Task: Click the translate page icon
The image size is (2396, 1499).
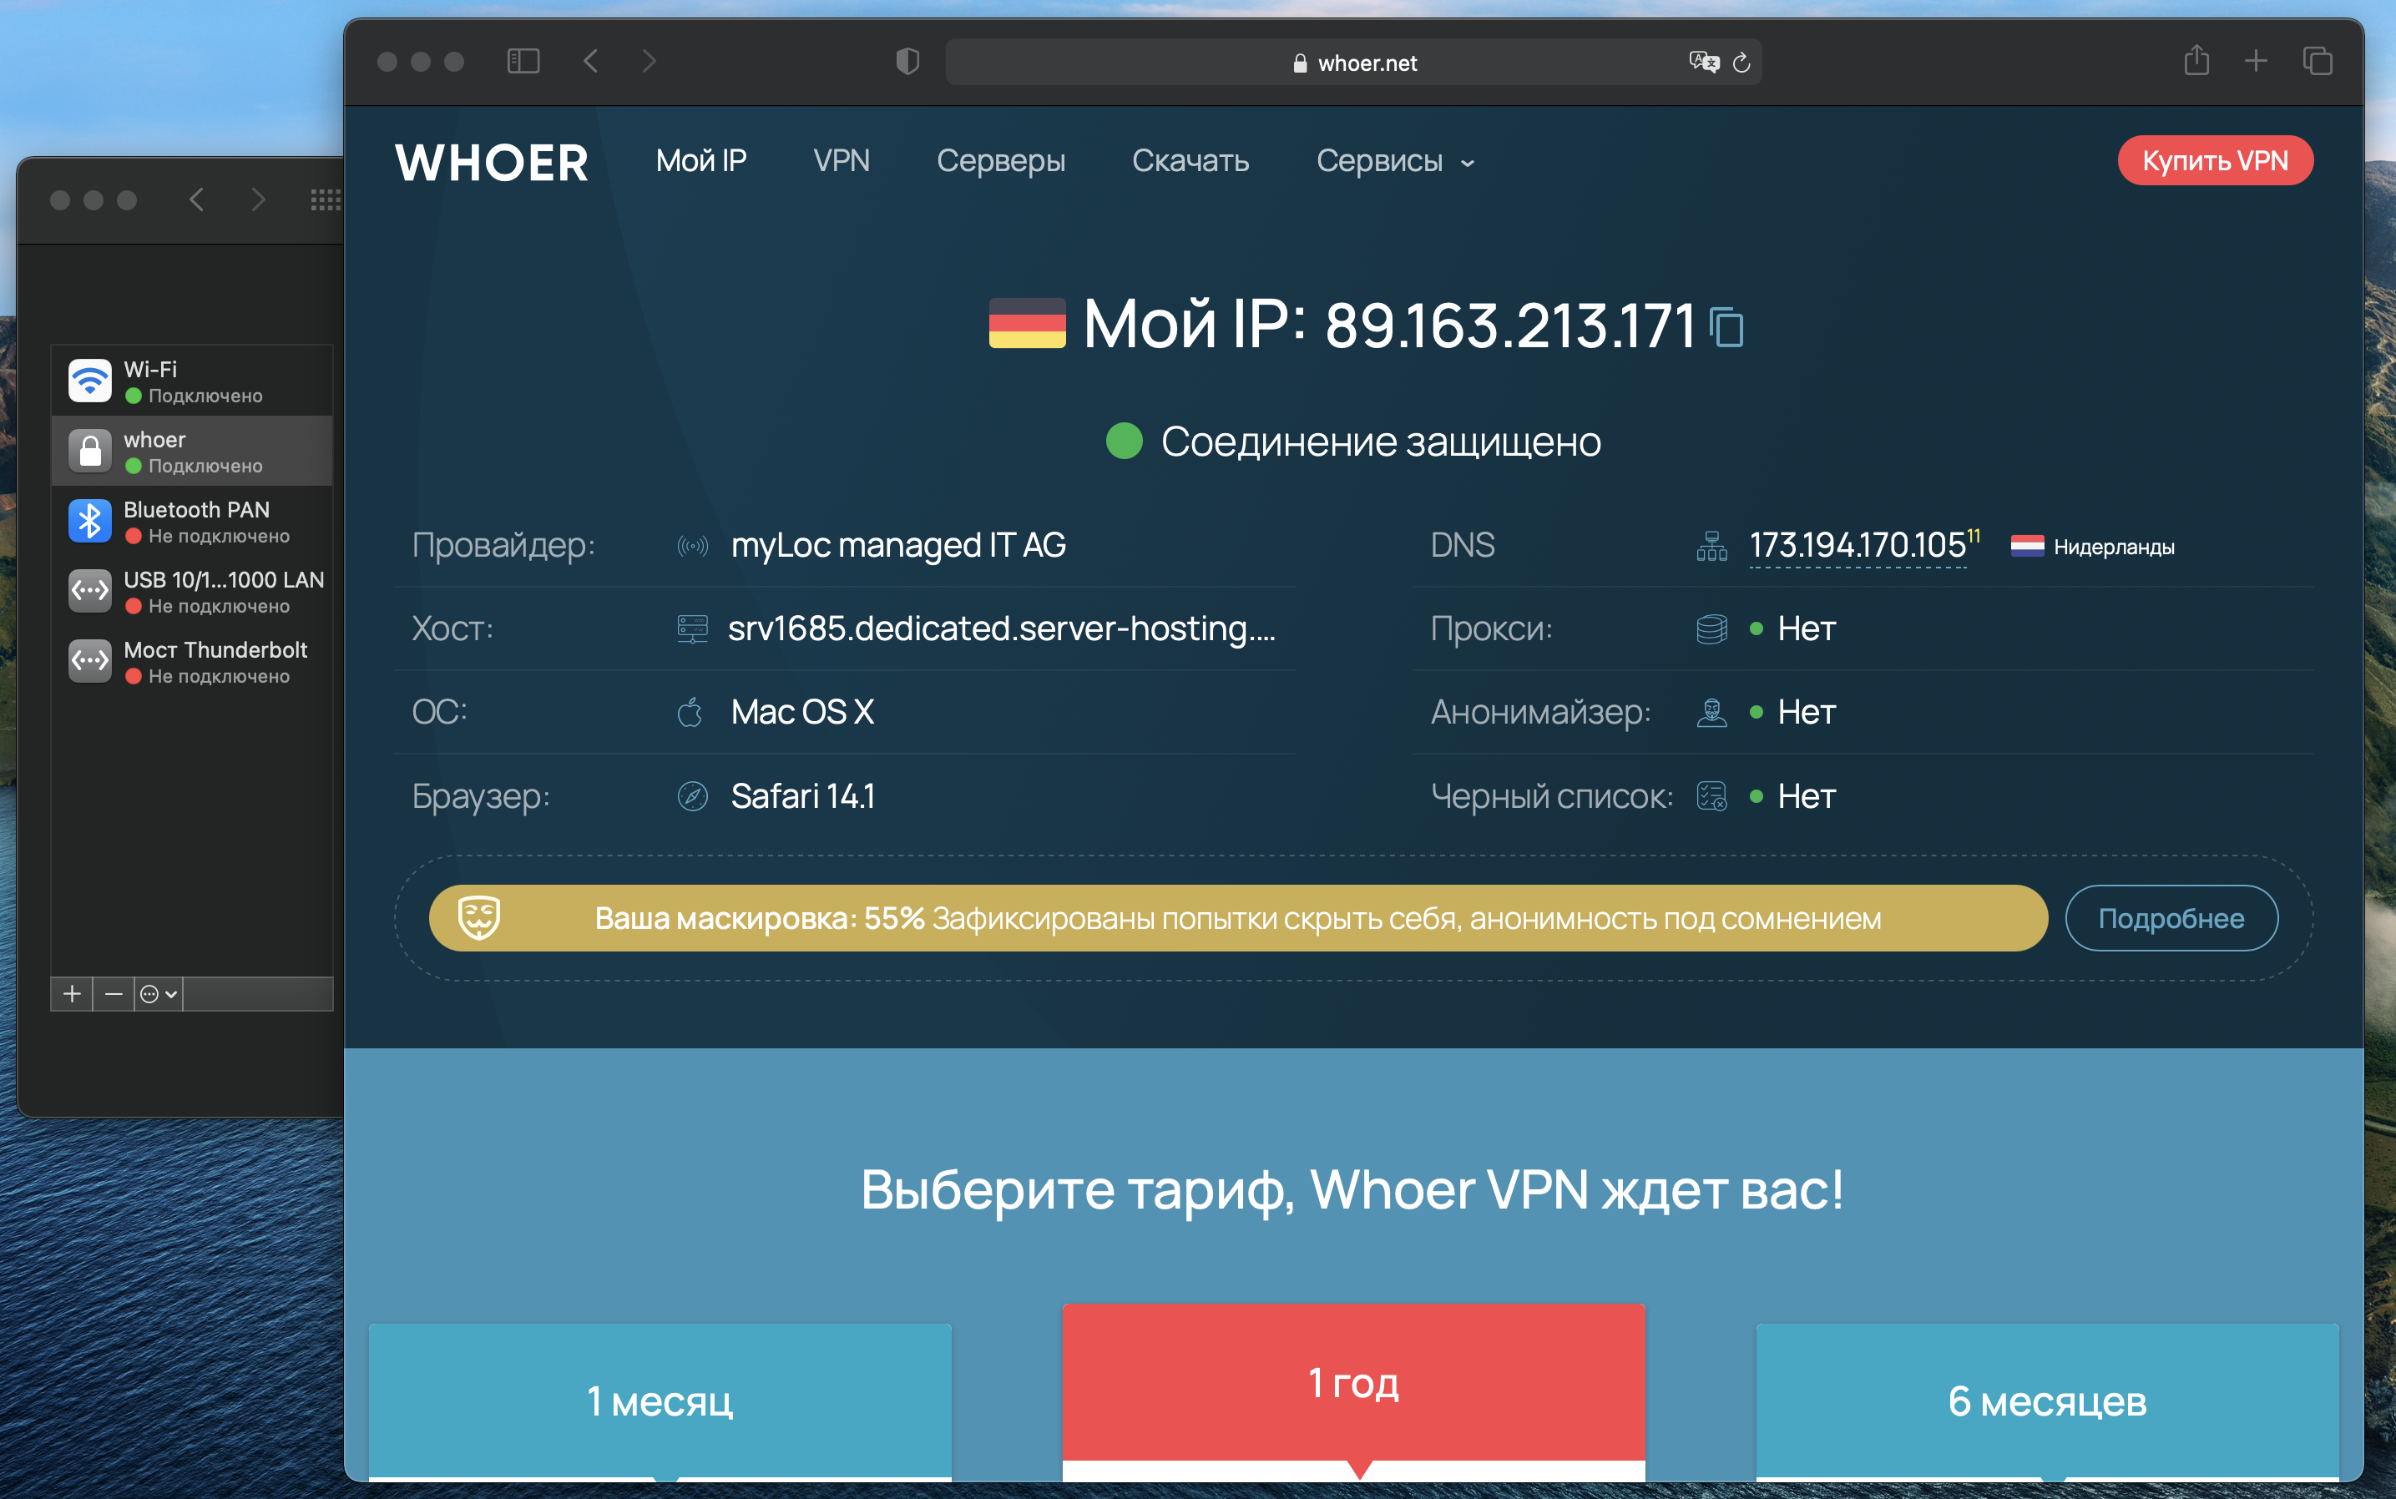Action: click(1704, 62)
